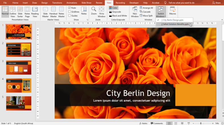Select slide 3 thumbnail
The height and width of the screenshot is (125, 224).
(19, 67)
